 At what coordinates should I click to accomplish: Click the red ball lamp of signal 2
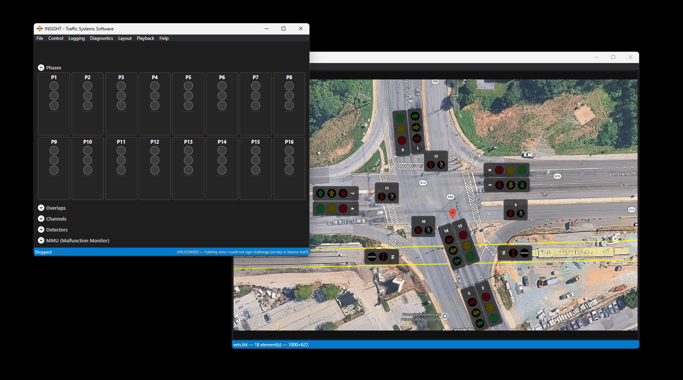coord(486,297)
